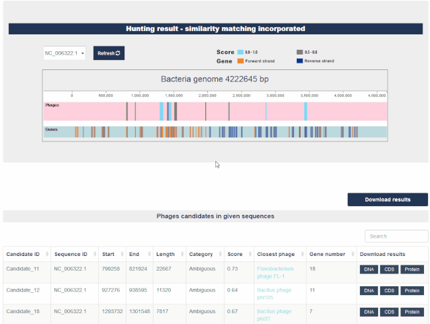Click in the Search input field
Viewport: 430px width, 324px height.
pyautogui.click(x=396, y=236)
